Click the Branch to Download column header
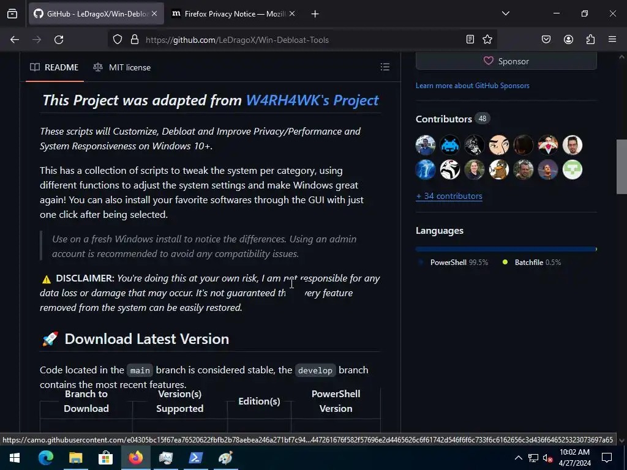Image resolution: width=627 pixels, height=470 pixels. point(86,401)
